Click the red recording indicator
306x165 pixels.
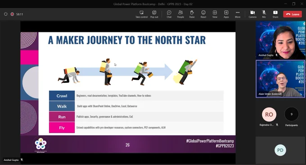click(12, 14)
